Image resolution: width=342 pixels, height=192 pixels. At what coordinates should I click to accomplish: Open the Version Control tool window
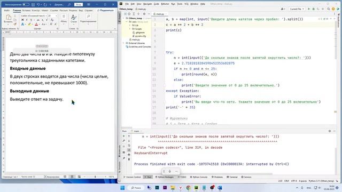(x=132, y=177)
